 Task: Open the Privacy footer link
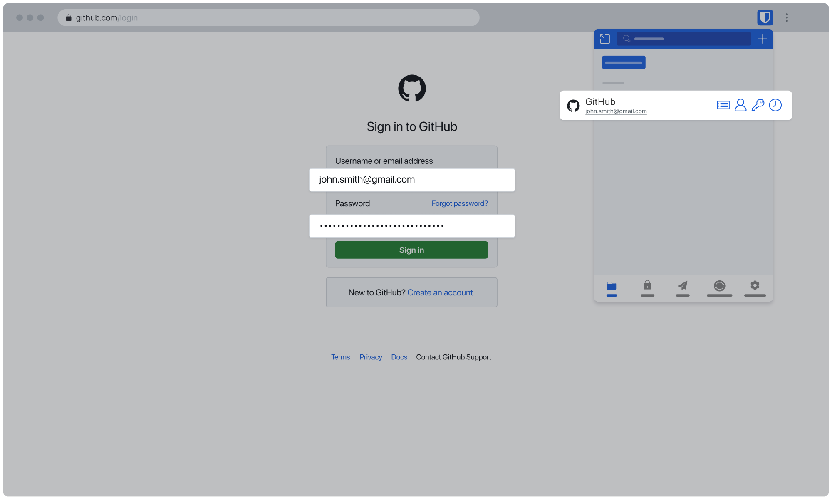point(371,357)
